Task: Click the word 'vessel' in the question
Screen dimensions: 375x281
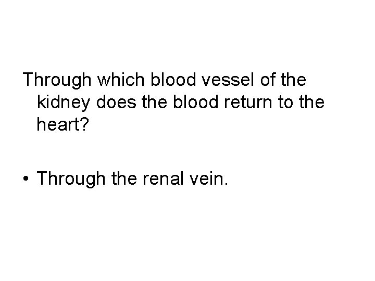Action: coord(228,79)
